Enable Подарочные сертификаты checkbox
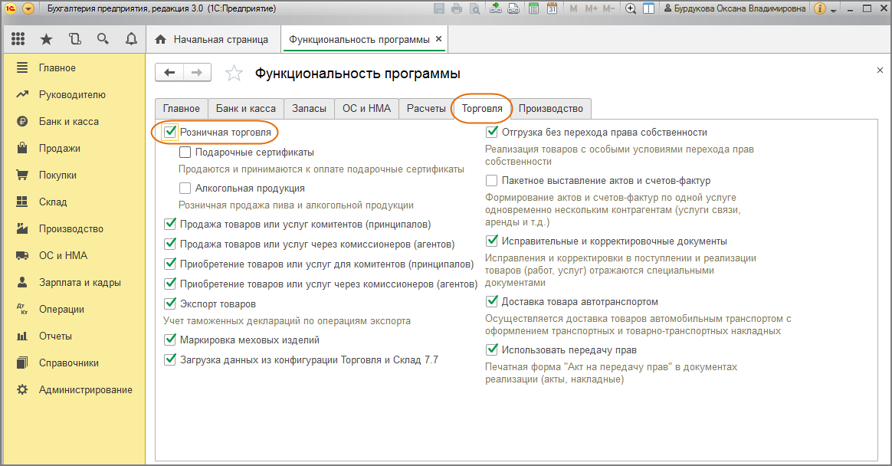 point(185,153)
